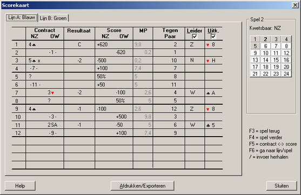Click declarer W in row 11
Viewport: 301px width, 195px height.
192,125
